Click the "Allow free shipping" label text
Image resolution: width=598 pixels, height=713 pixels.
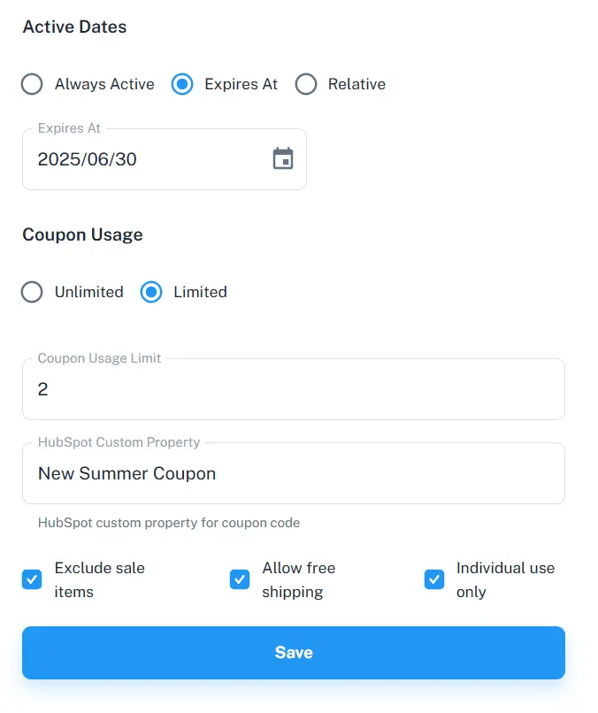298,579
